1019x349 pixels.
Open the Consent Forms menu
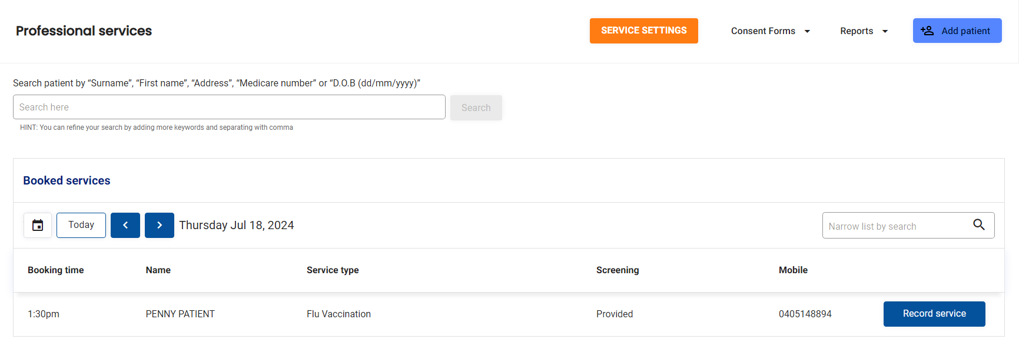[x=771, y=31]
